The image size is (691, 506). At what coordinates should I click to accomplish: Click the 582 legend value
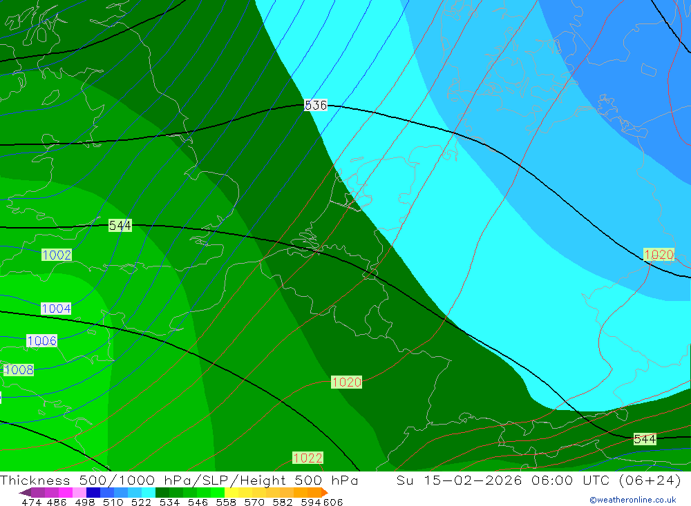282,502
